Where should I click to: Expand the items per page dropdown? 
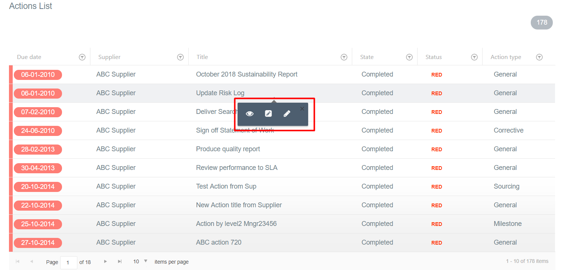146,261
